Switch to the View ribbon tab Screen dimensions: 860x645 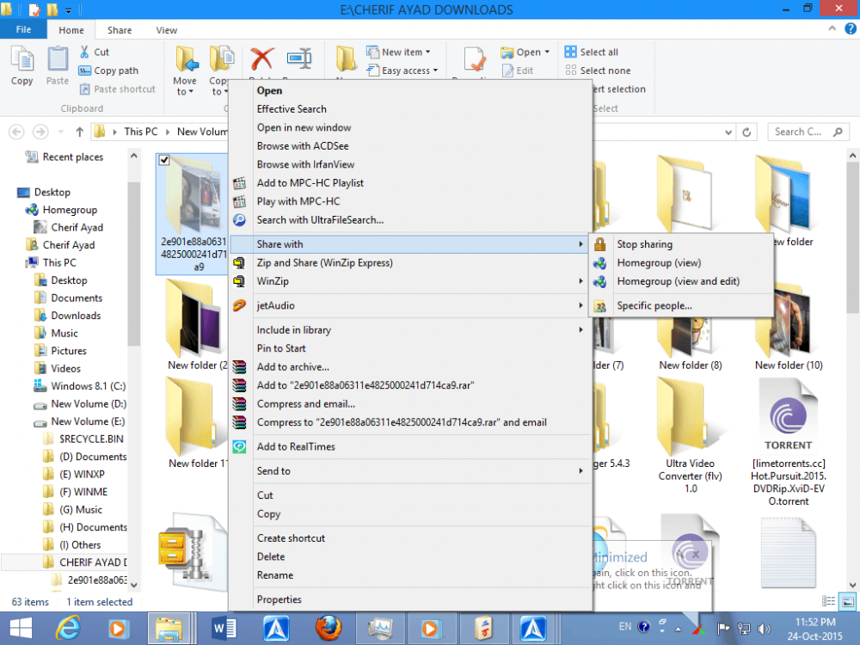[166, 29]
